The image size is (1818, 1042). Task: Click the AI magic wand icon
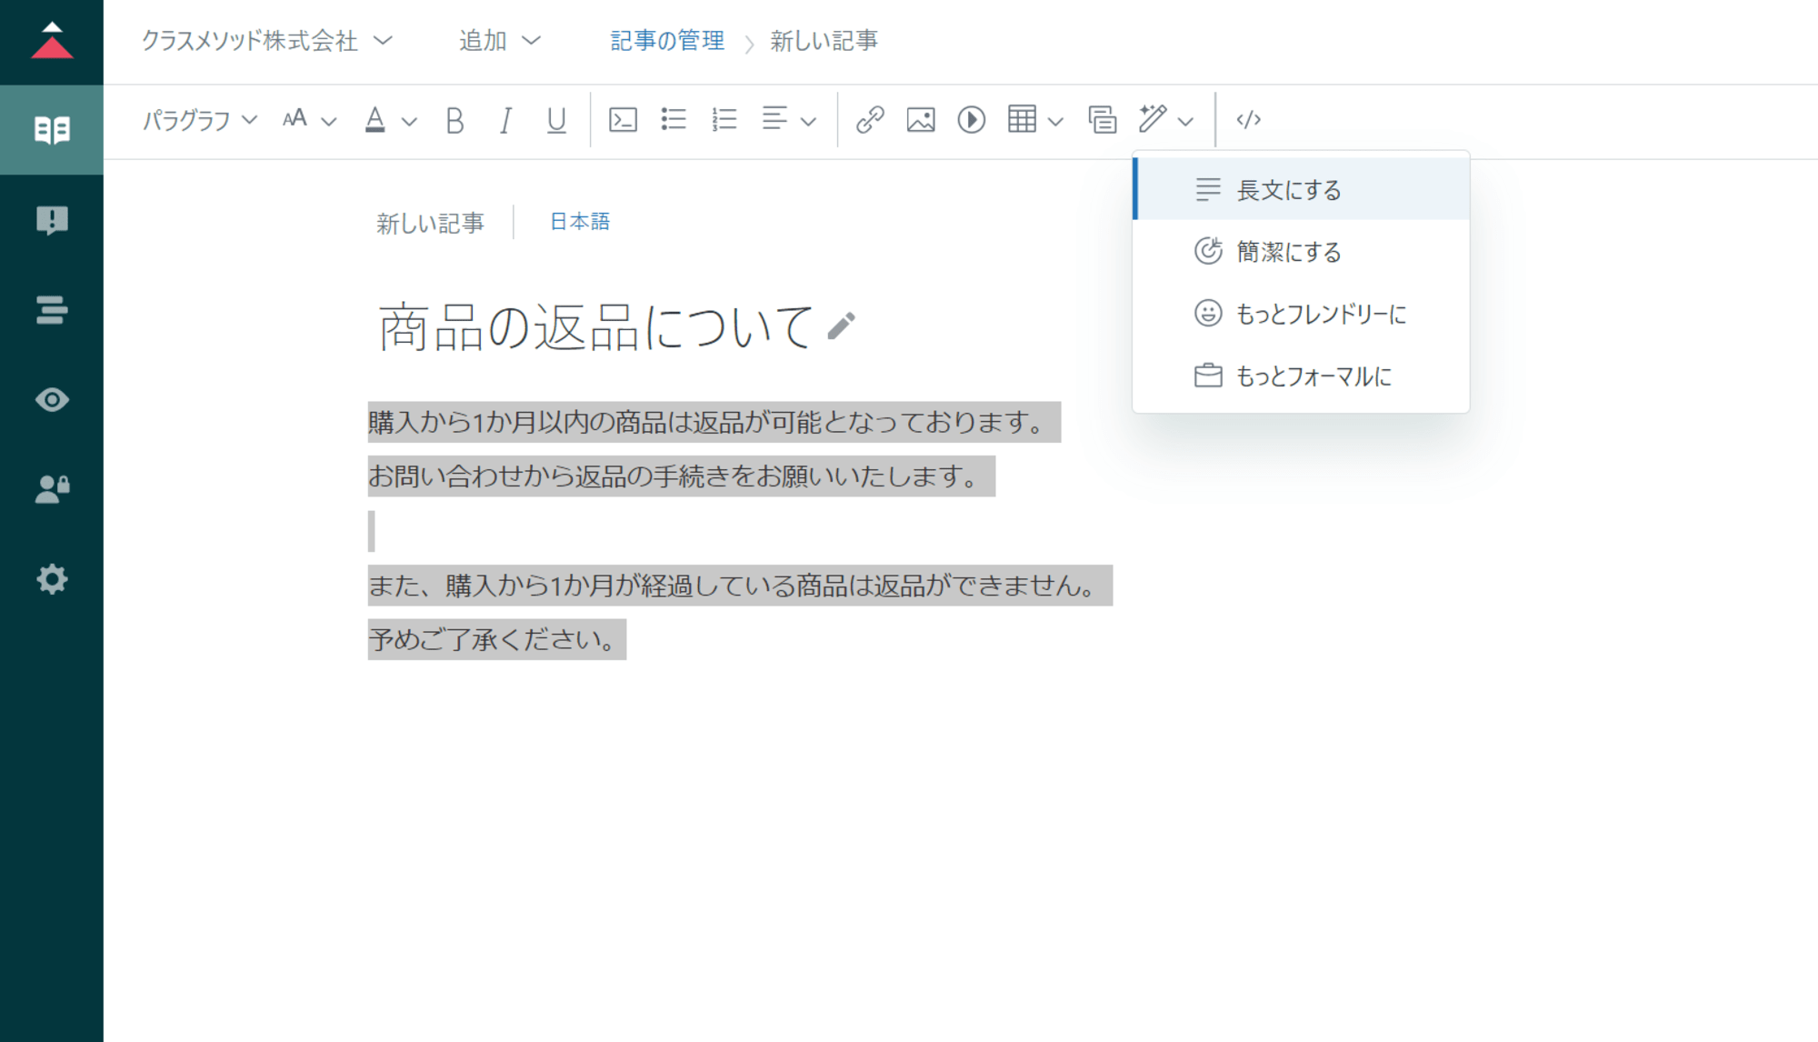(x=1153, y=119)
